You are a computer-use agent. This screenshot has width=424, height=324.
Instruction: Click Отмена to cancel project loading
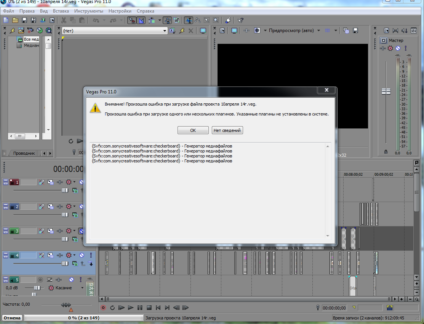click(12, 318)
